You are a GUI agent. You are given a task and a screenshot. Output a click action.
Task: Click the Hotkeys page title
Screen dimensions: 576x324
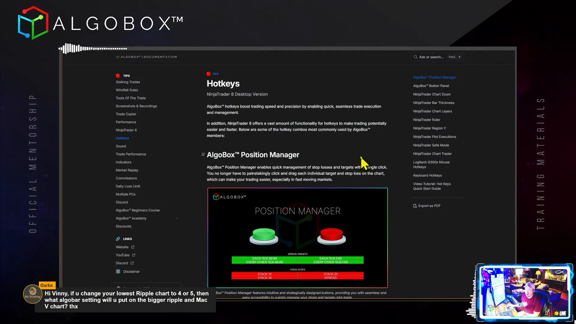coord(223,84)
